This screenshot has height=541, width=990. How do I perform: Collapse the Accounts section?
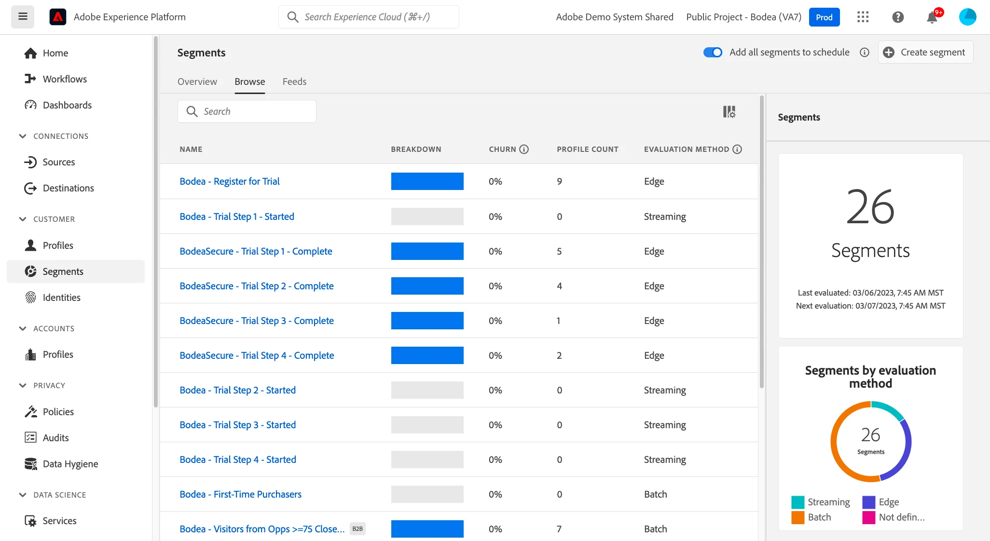click(x=23, y=328)
